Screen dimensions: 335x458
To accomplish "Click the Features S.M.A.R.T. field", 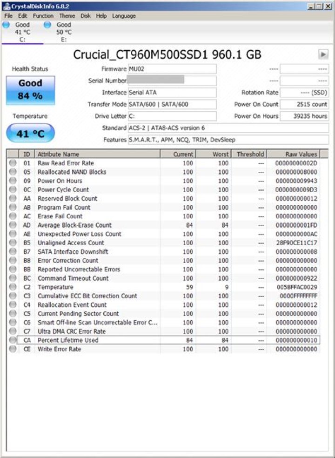I will pyautogui.click(x=228, y=140).
